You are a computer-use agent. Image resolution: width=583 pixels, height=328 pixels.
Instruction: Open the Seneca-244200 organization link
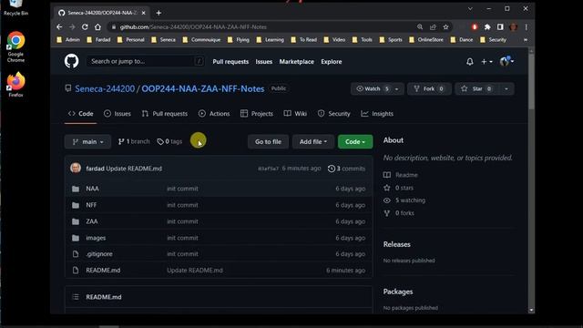pos(105,89)
